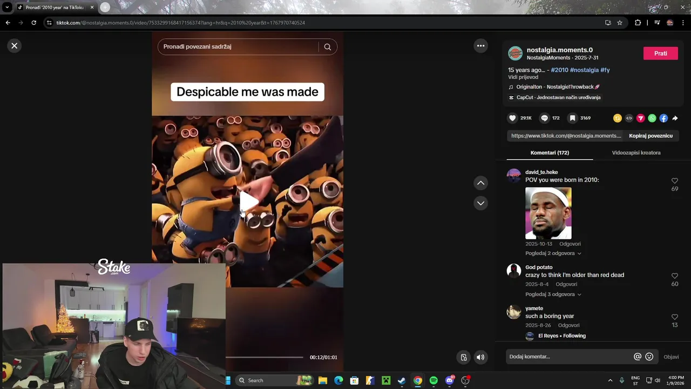Open comments via speech bubble icon
Screen dimensions: 691x389
[x=545, y=118]
